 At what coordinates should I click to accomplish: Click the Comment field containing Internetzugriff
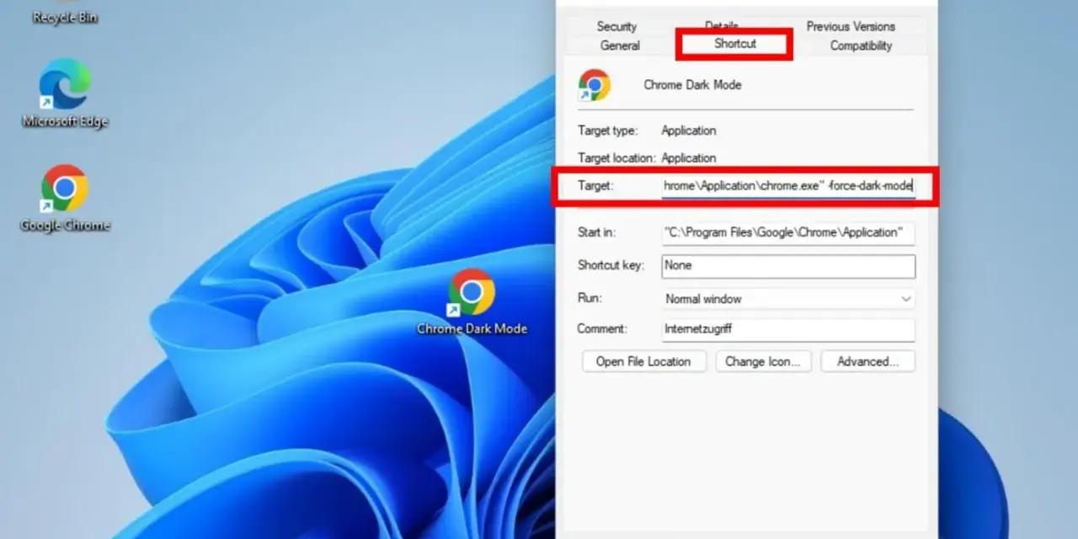pos(787,328)
